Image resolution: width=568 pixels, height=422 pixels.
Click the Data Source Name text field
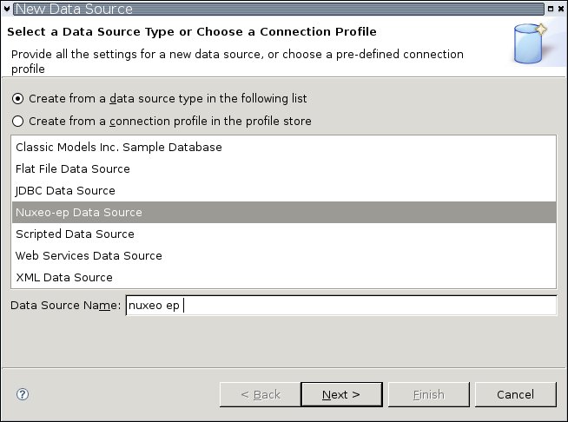point(340,306)
